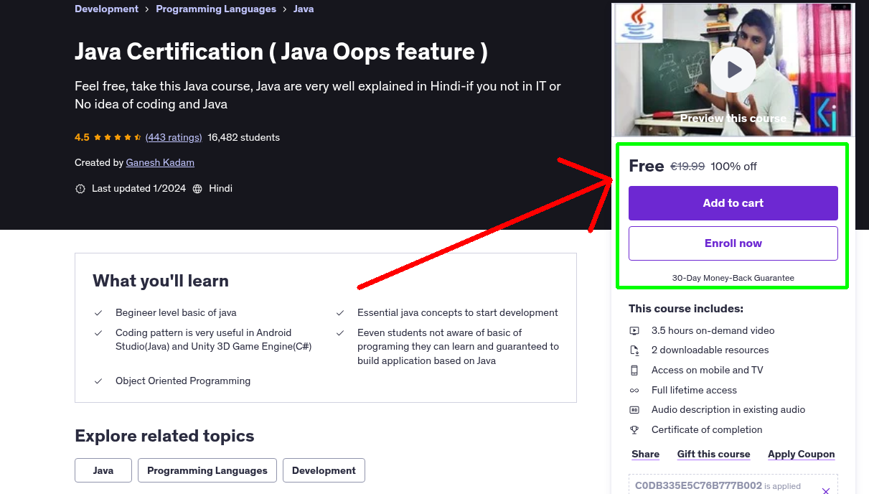Select the Java topic tag
The image size is (869, 494).
click(103, 470)
